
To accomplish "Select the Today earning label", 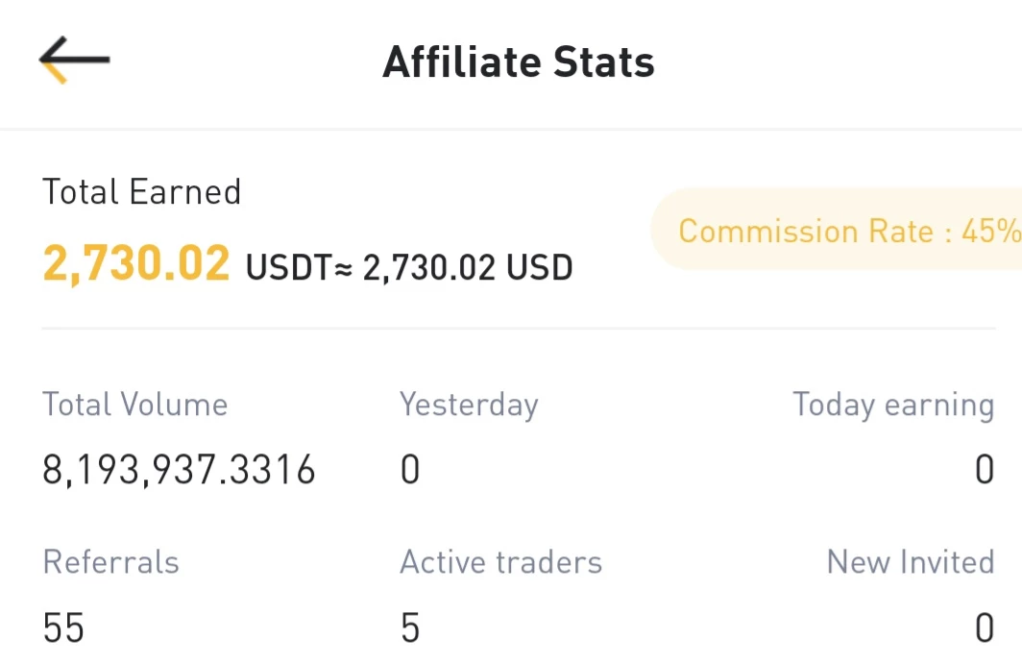I will pos(893,406).
